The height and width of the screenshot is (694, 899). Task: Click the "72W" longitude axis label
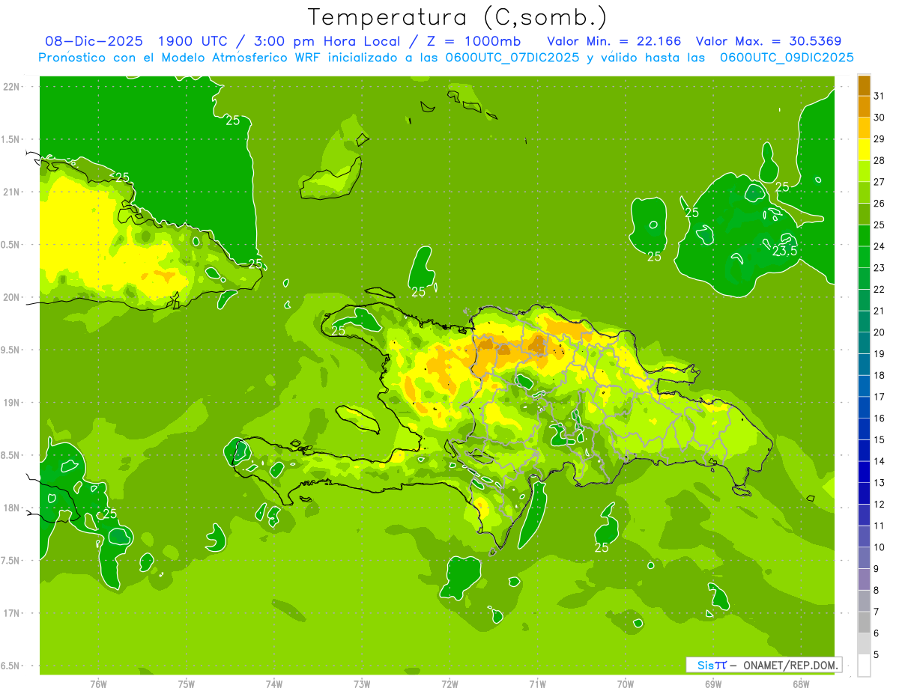(x=449, y=684)
